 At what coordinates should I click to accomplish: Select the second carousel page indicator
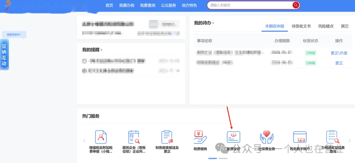[x=223, y=158]
